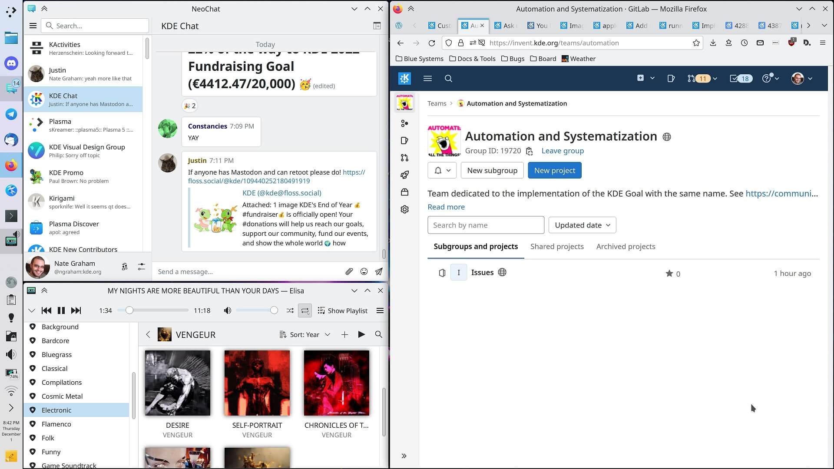The width and height of the screenshot is (834, 469).
Task: Click the repeat/loop toggle in Elisa player
Action: click(305, 310)
